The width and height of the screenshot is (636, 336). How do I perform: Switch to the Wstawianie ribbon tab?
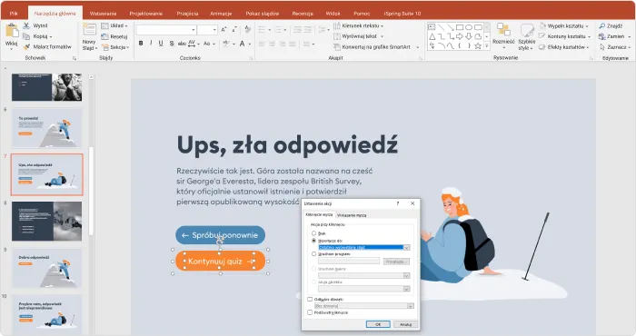click(x=103, y=14)
